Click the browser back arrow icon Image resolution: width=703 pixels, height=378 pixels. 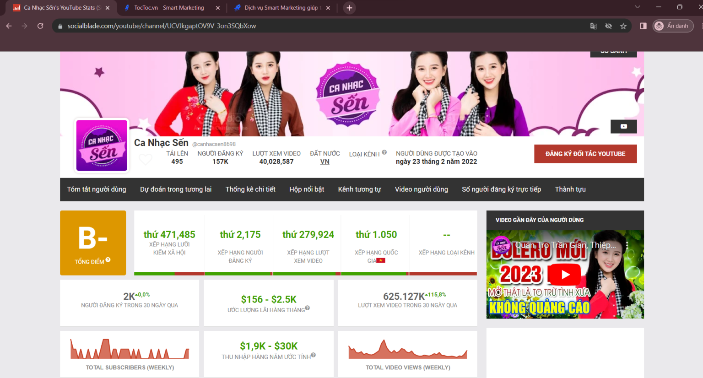click(9, 26)
